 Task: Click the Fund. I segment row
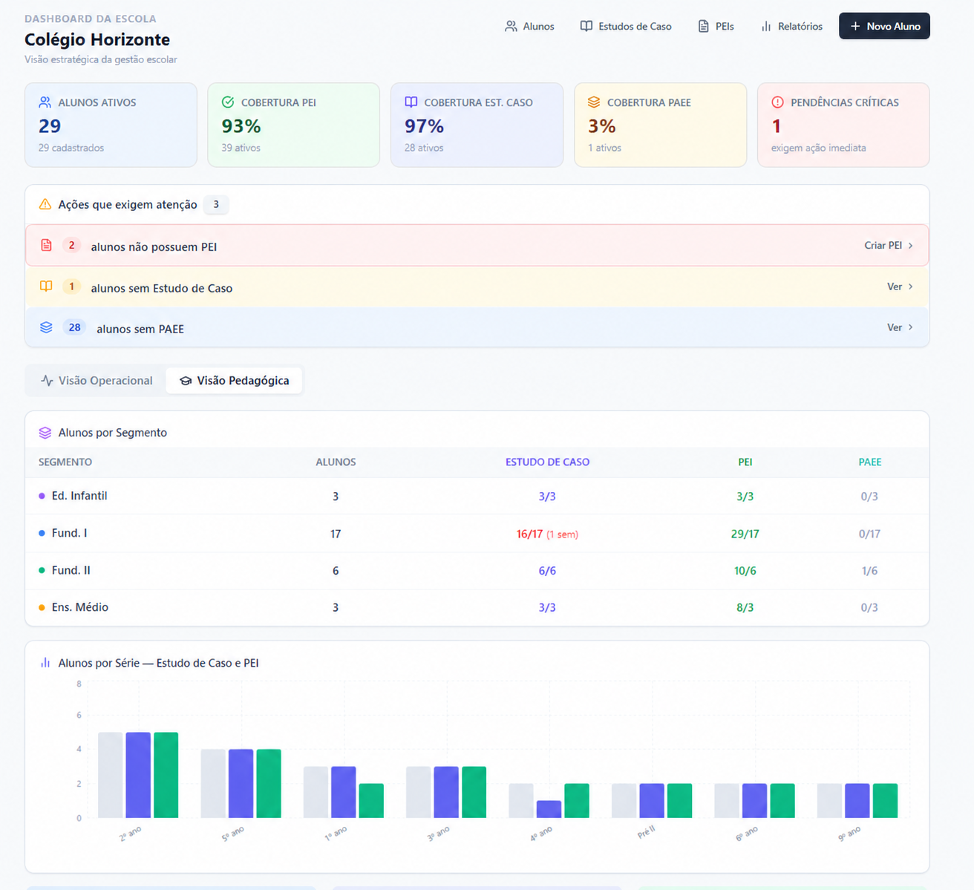pos(477,534)
